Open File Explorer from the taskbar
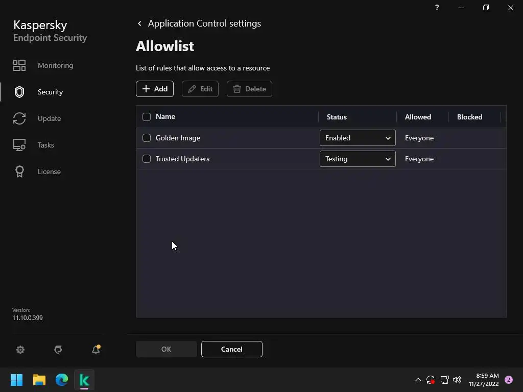 pos(39,380)
